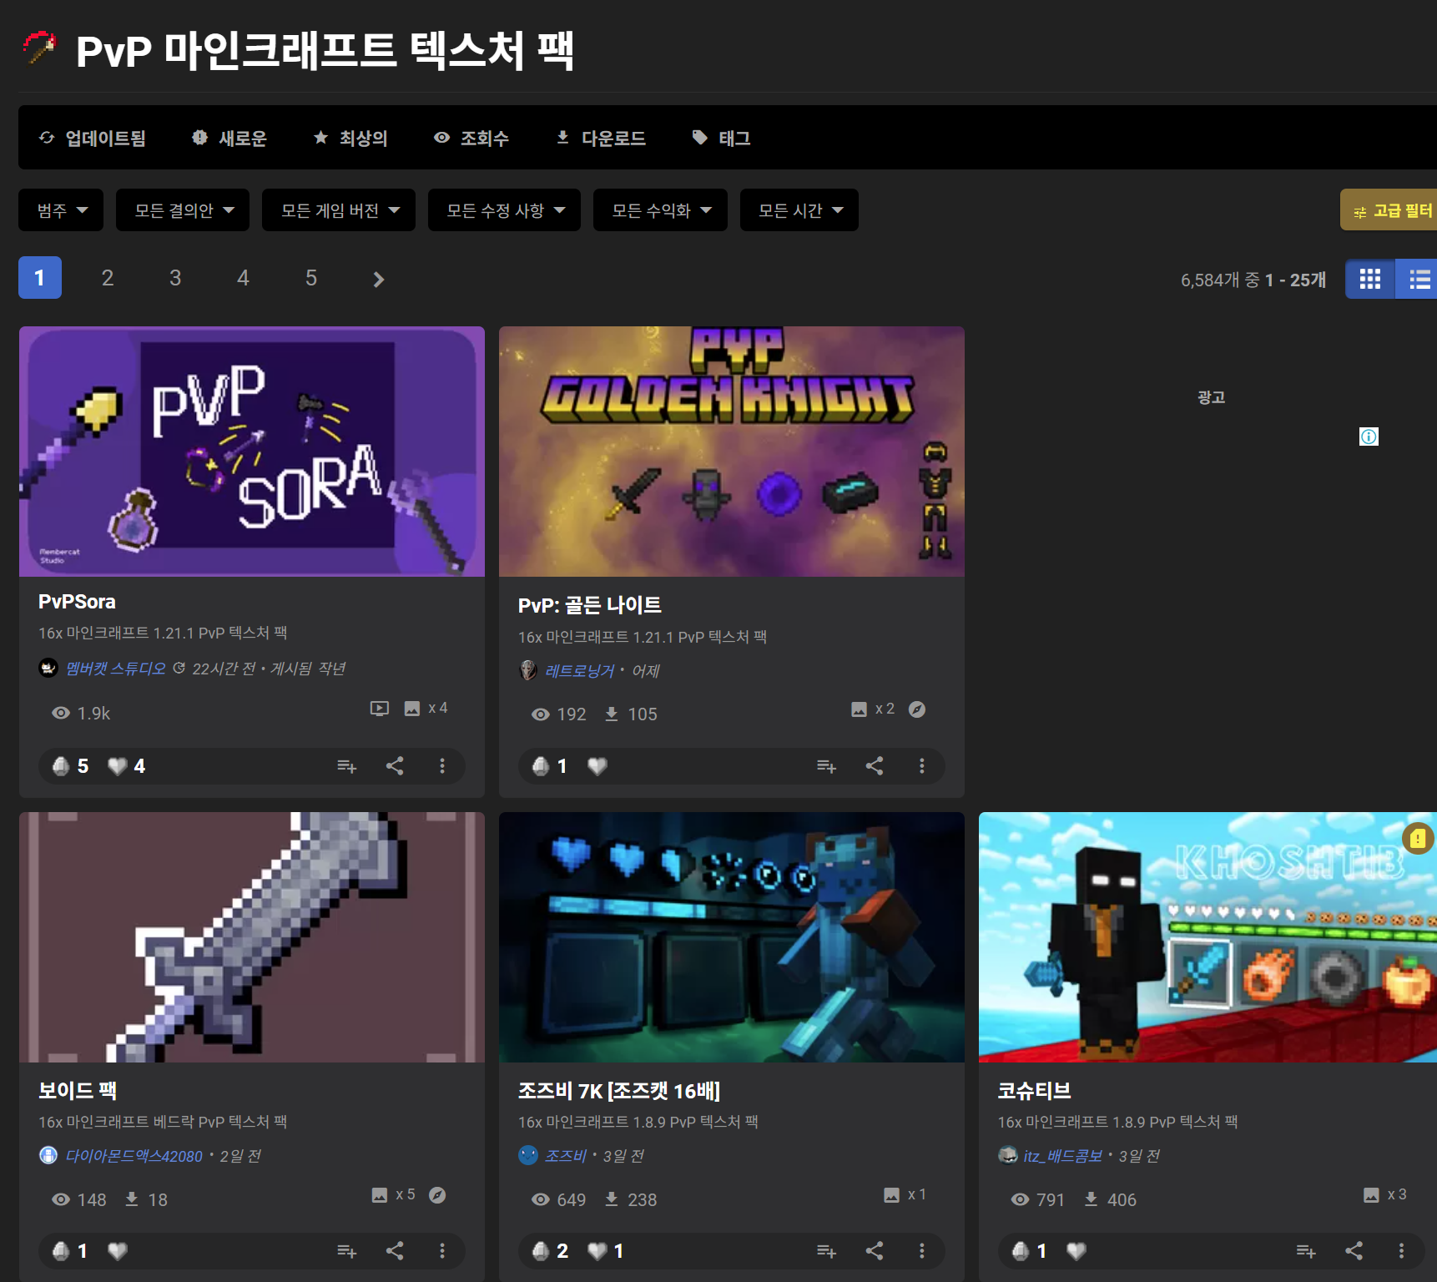Share the PvPSora pack

click(x=395, y=766)
